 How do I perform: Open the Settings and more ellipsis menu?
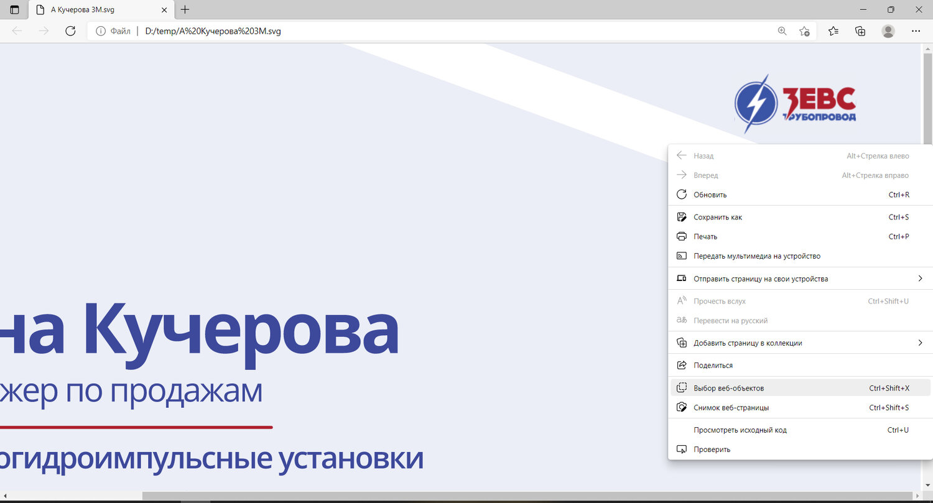916,31
